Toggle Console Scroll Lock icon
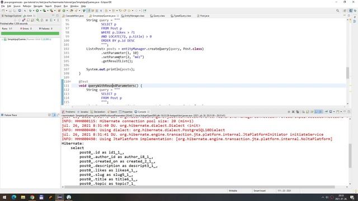 coord(308,112)
